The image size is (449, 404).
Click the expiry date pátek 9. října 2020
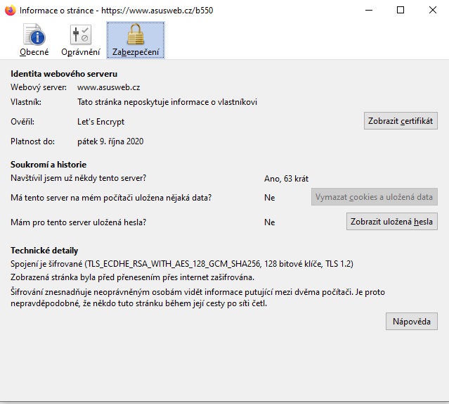(x=110, y=141)
